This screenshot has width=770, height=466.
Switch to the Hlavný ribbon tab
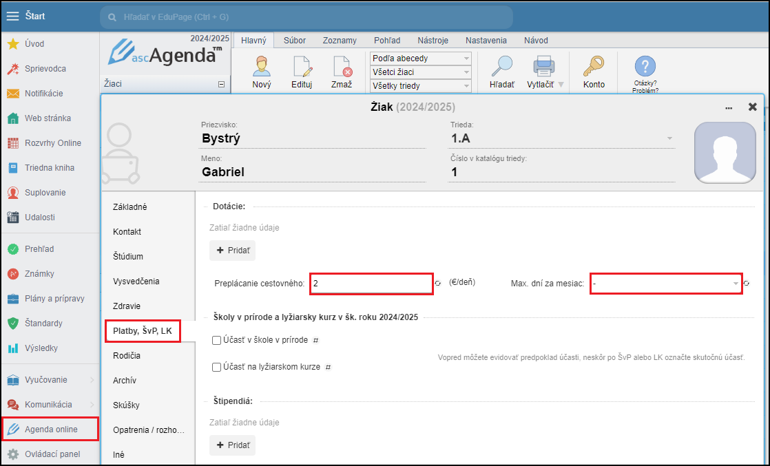pyautogui.click(x=254, y=40)
